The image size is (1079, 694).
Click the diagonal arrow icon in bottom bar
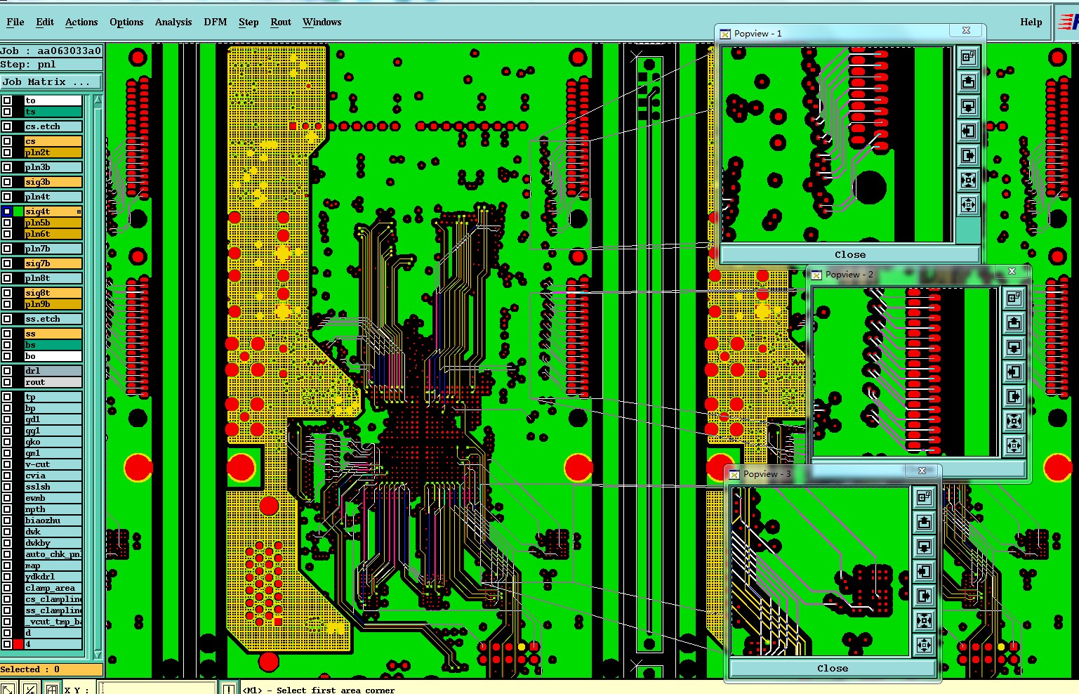coord(8,689)
